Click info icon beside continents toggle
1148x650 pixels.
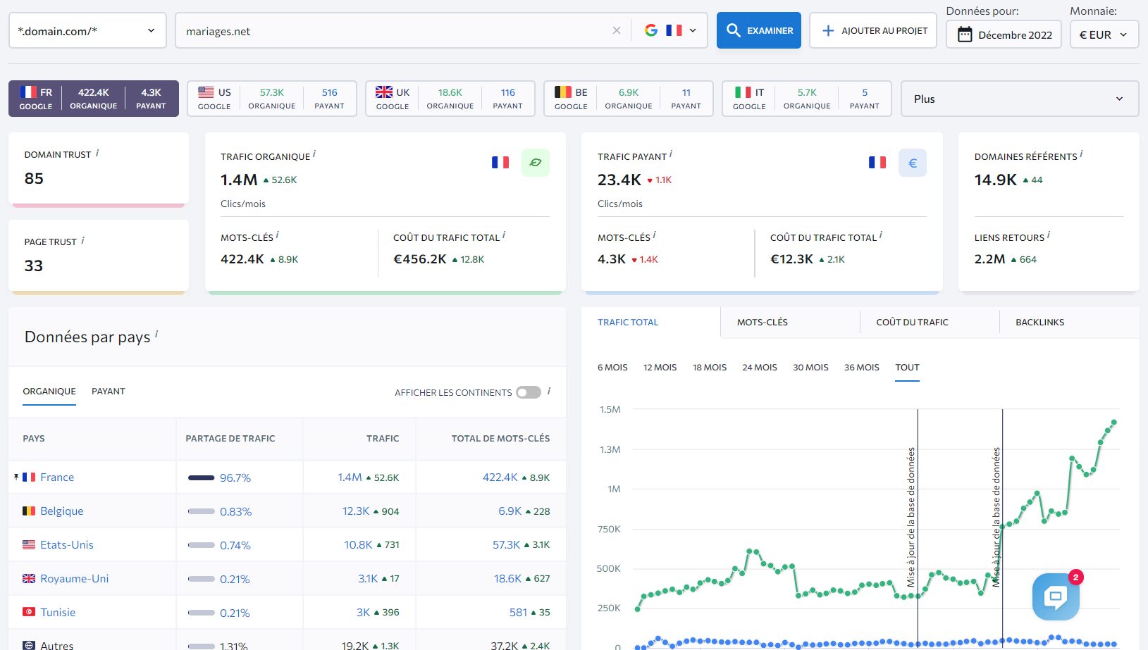[x=549, y=391]
